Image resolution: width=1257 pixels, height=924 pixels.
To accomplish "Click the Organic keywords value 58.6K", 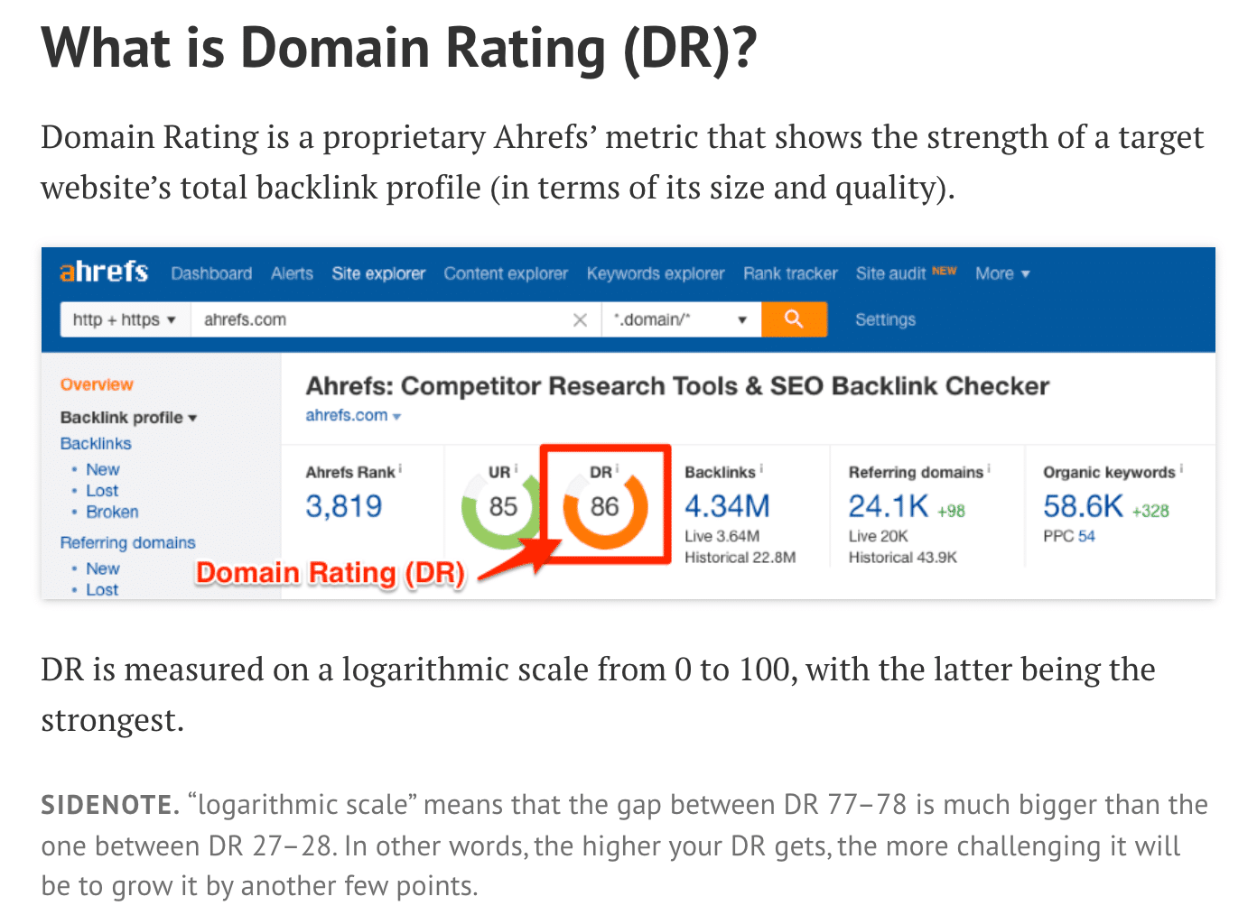I will [x=1084, y=506].
